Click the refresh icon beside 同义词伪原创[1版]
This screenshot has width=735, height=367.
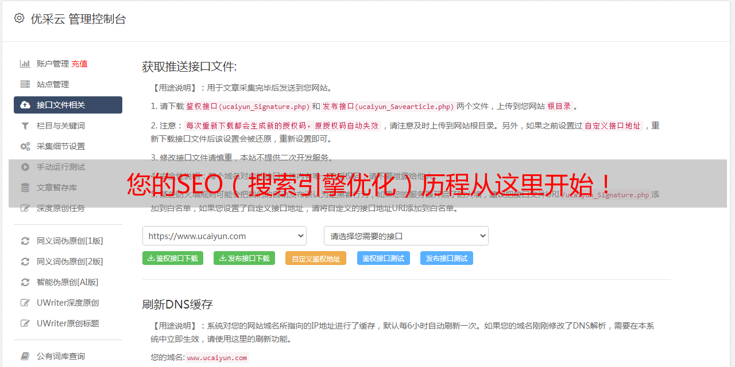[25, 241]
